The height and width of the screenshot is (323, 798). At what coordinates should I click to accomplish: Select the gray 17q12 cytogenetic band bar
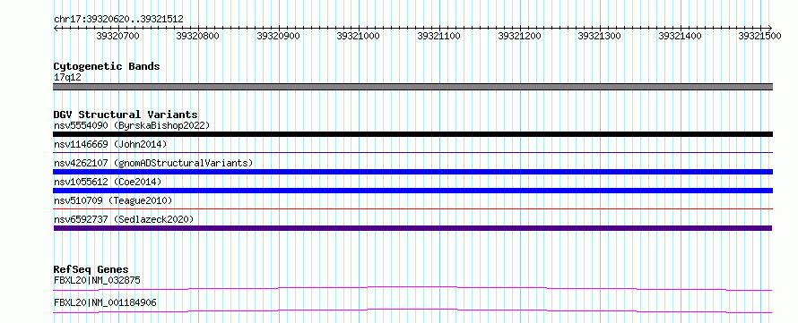[x=412, y=87]
